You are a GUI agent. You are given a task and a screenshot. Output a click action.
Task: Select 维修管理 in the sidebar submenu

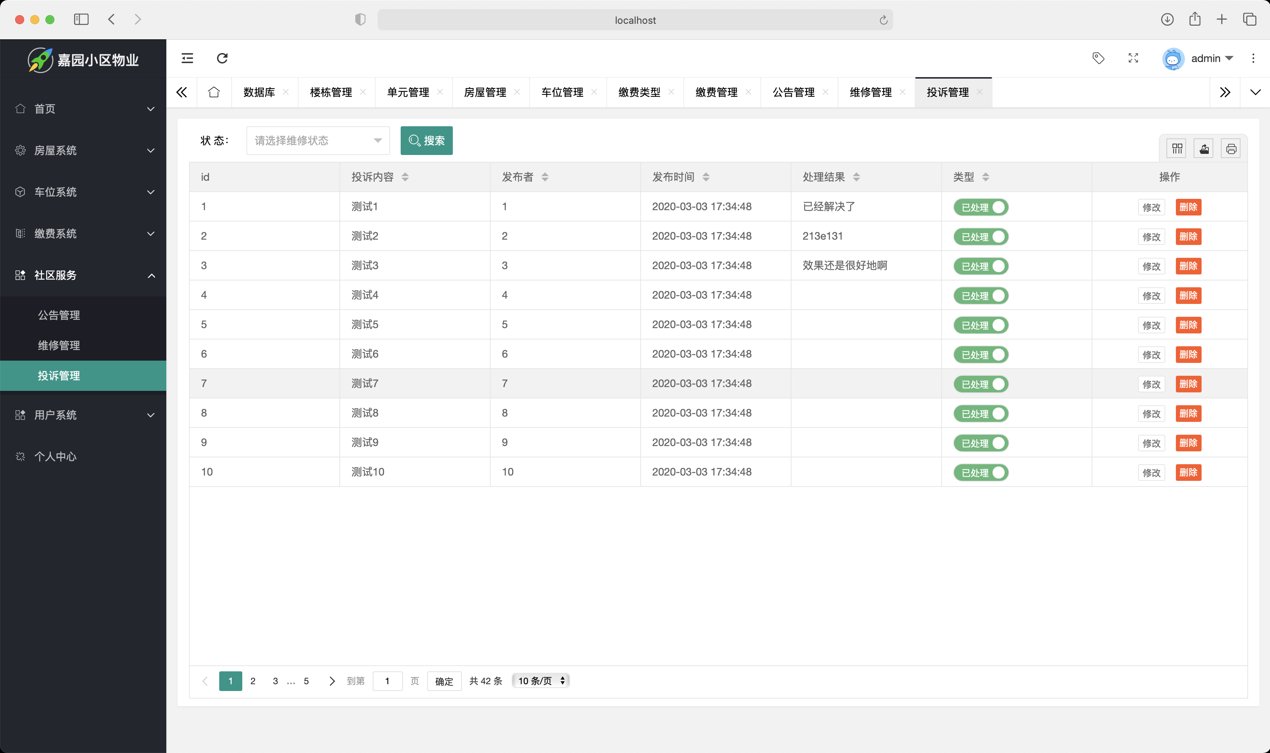[59, 346]
